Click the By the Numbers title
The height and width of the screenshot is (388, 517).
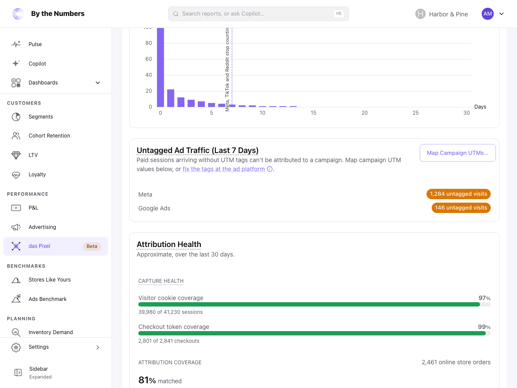coord(58,14)
